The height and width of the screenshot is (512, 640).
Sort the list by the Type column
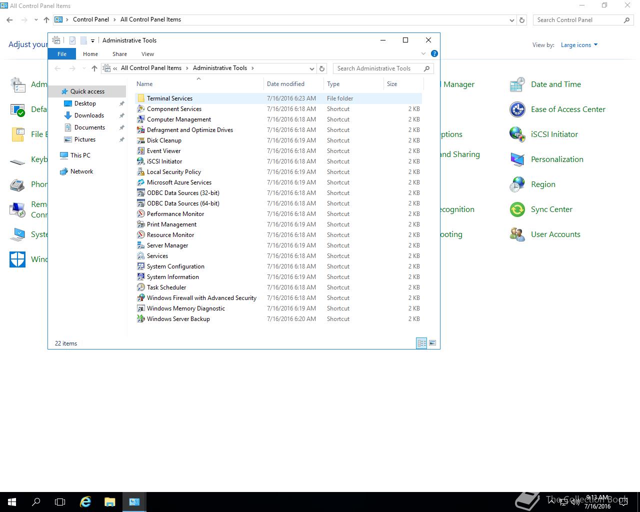coord(353,84)
